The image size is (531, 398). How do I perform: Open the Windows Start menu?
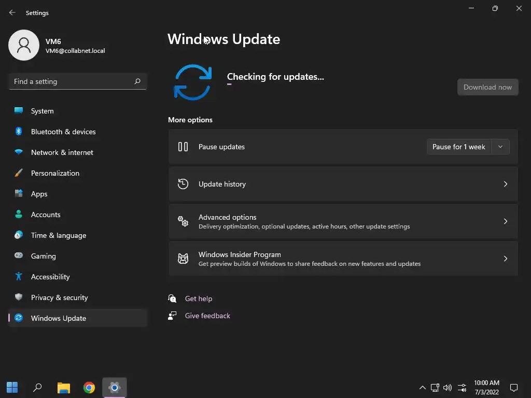(x=12, y=387)
